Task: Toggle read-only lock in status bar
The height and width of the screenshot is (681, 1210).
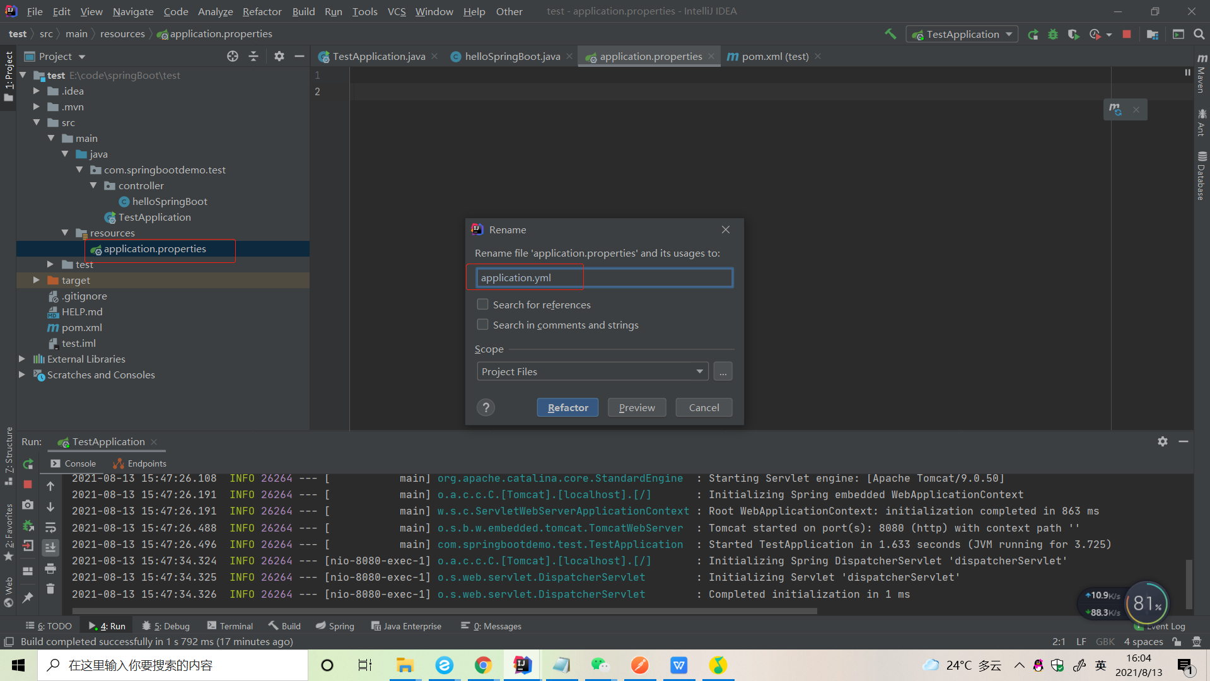Action: coord(1177,642)
